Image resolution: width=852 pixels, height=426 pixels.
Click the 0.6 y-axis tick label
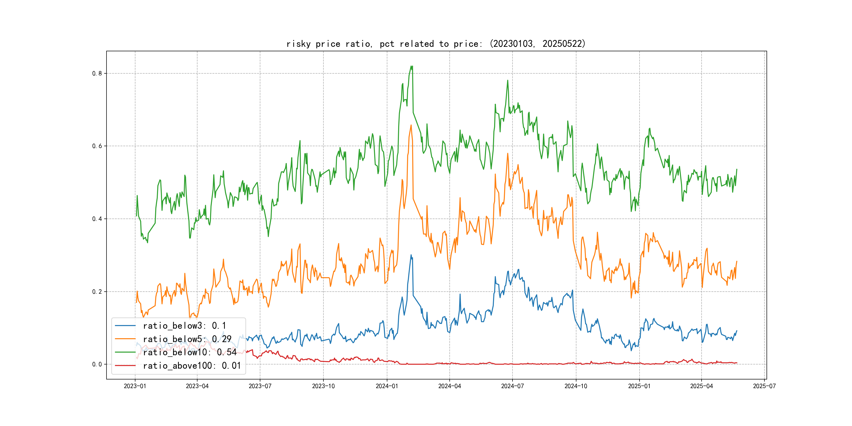(x=97, y=146)
